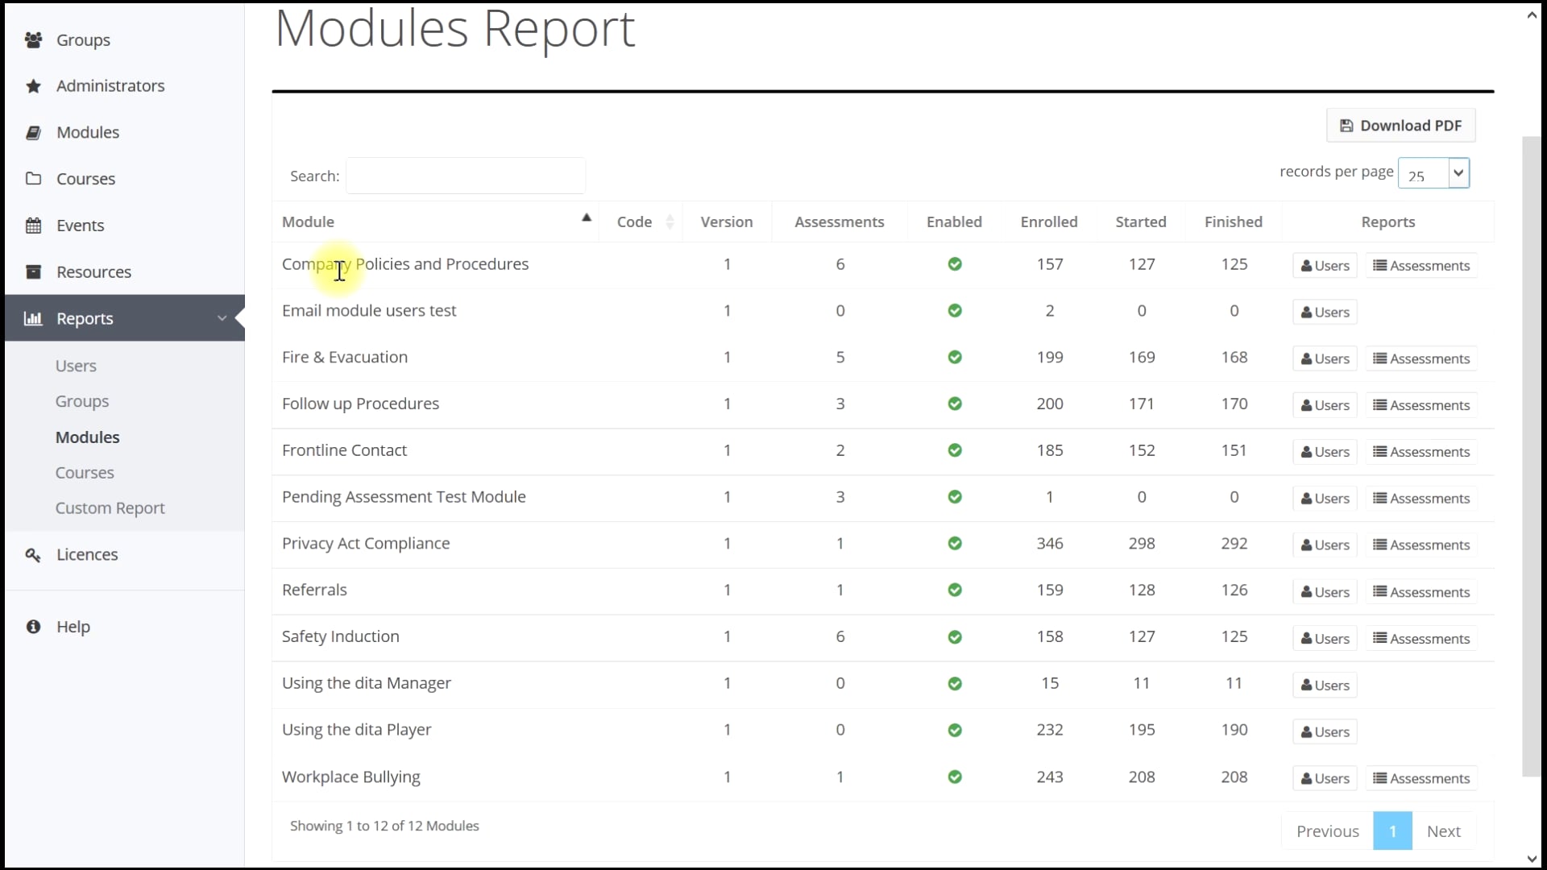Sort by the Finished column header
The height and width of the screenshot is (870, 1547).
point(1234,222)
